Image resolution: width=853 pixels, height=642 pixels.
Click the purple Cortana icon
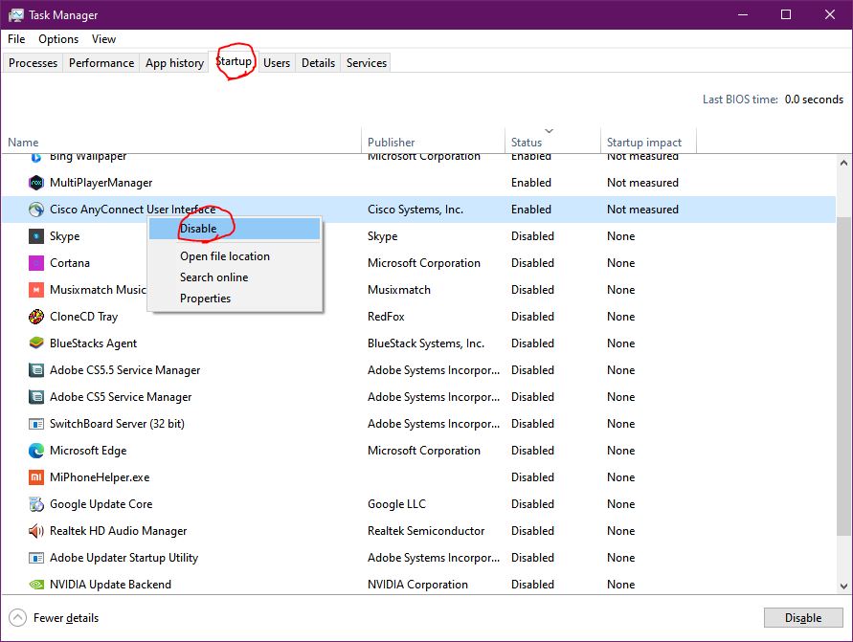36,263
